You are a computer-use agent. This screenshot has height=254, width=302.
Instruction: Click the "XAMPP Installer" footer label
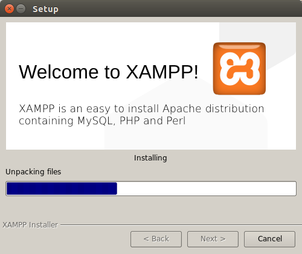pos(30,225)
